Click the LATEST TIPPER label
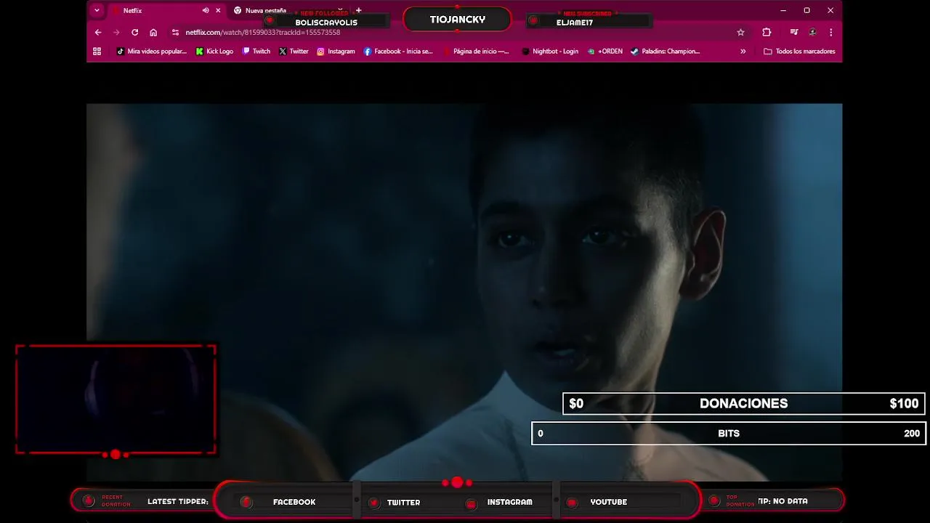930x523 pixels. (x=178, y=501)
